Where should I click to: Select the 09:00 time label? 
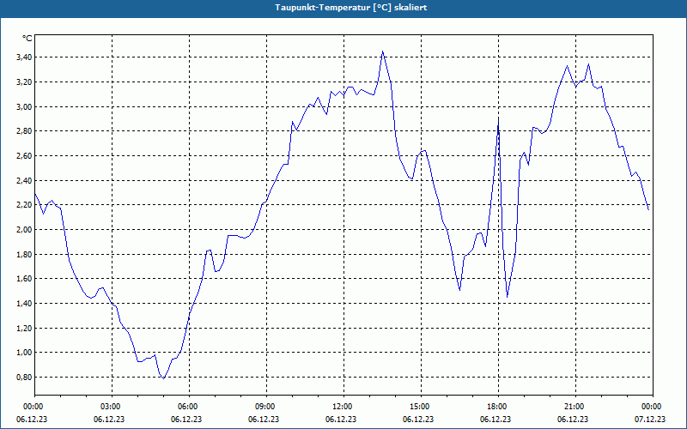(266, 407)
